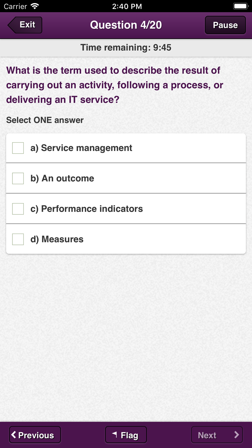Choose the answer text 'd) Measures'
This screenshot has width=252, height=448.
point(57,239)
